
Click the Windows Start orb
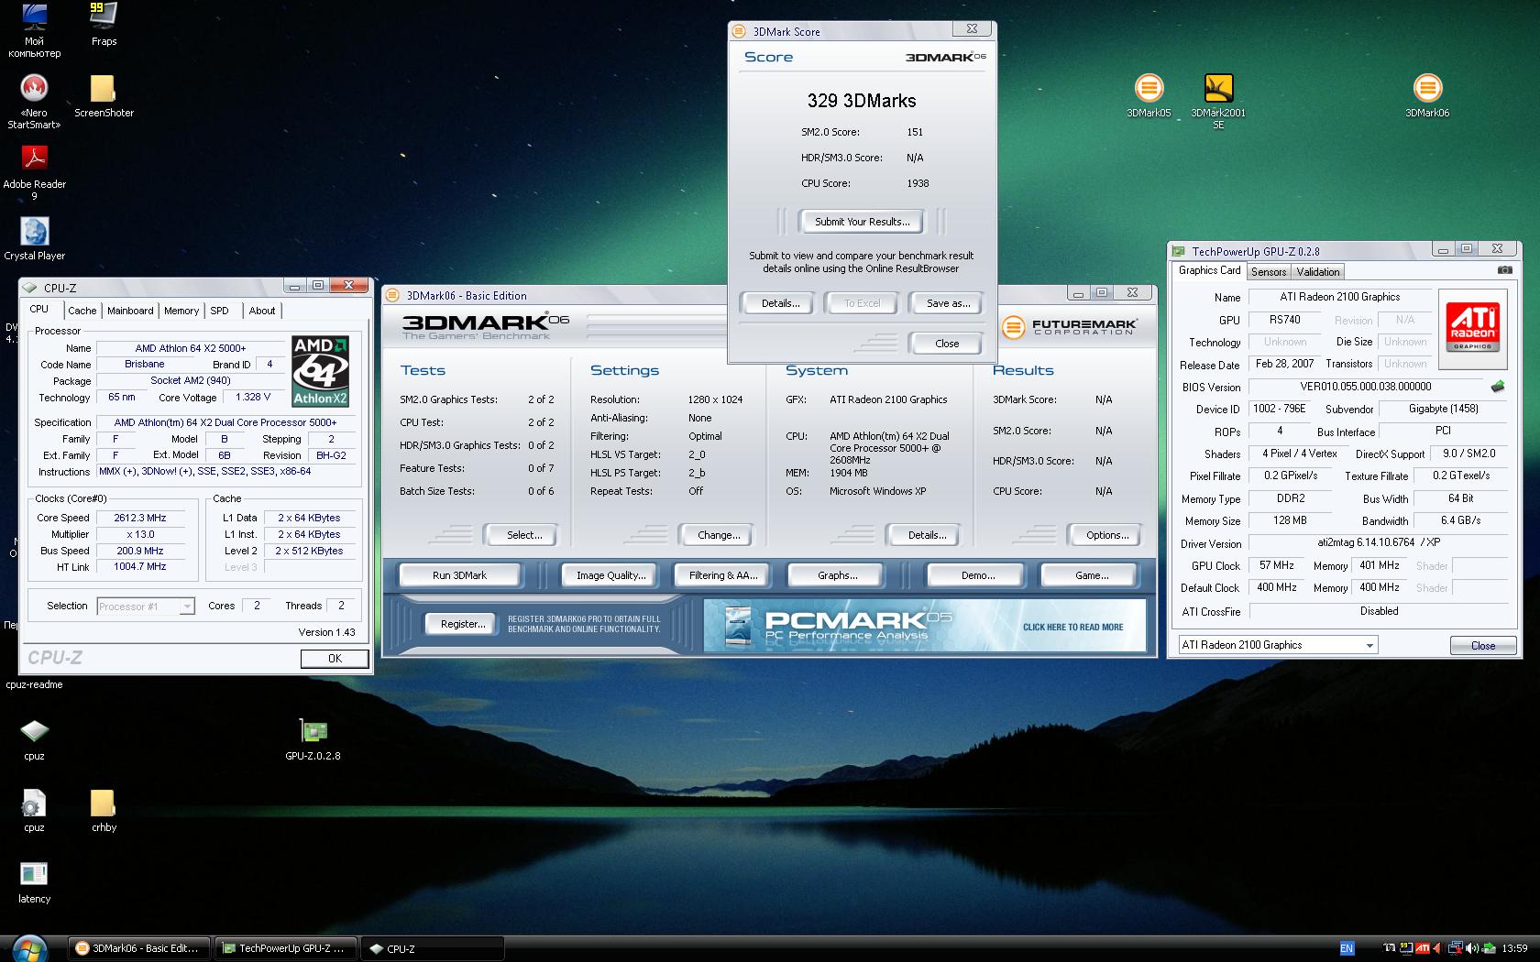click(x=29, y=948)
